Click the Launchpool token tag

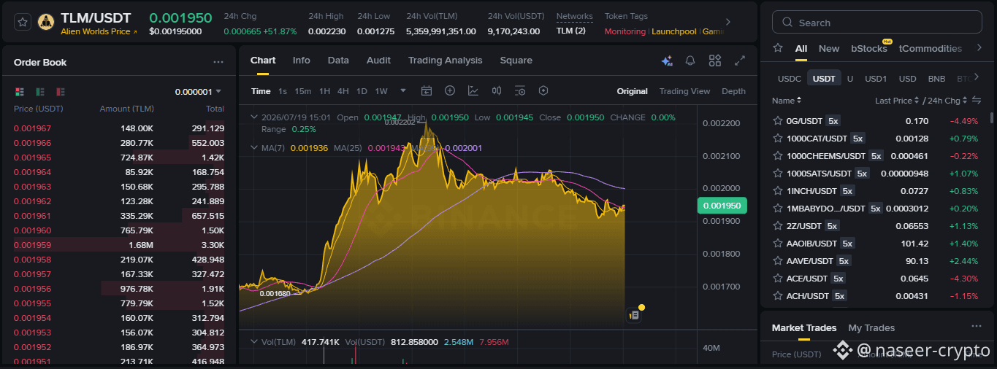point(675,31)
